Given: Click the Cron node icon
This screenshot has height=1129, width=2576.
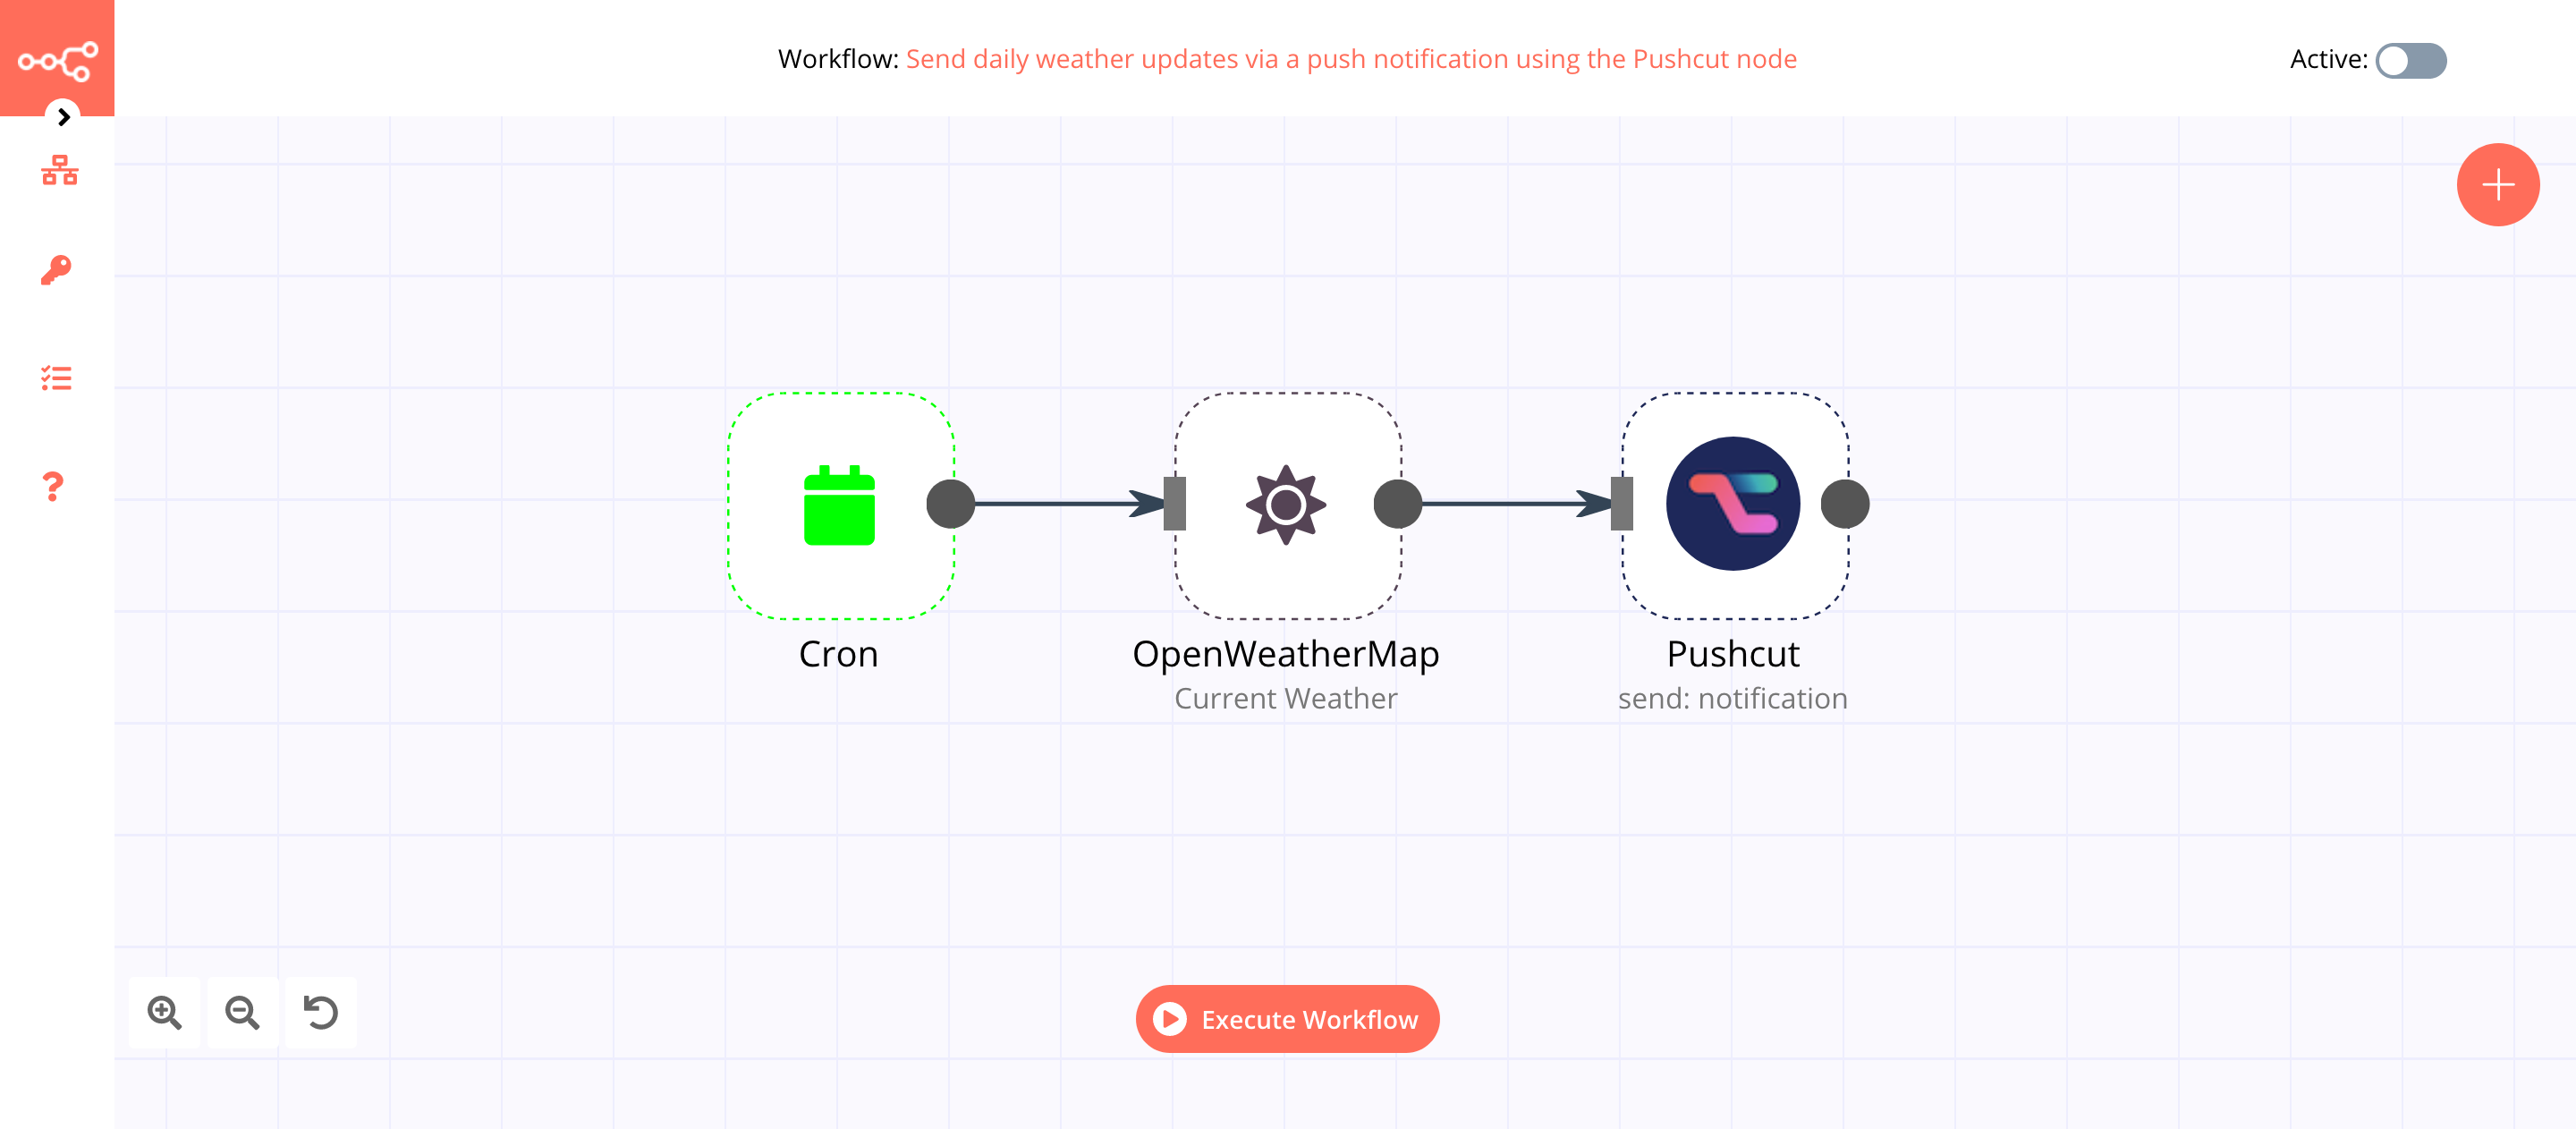Looking at the screenshot, I should click(x=838, y=506).
